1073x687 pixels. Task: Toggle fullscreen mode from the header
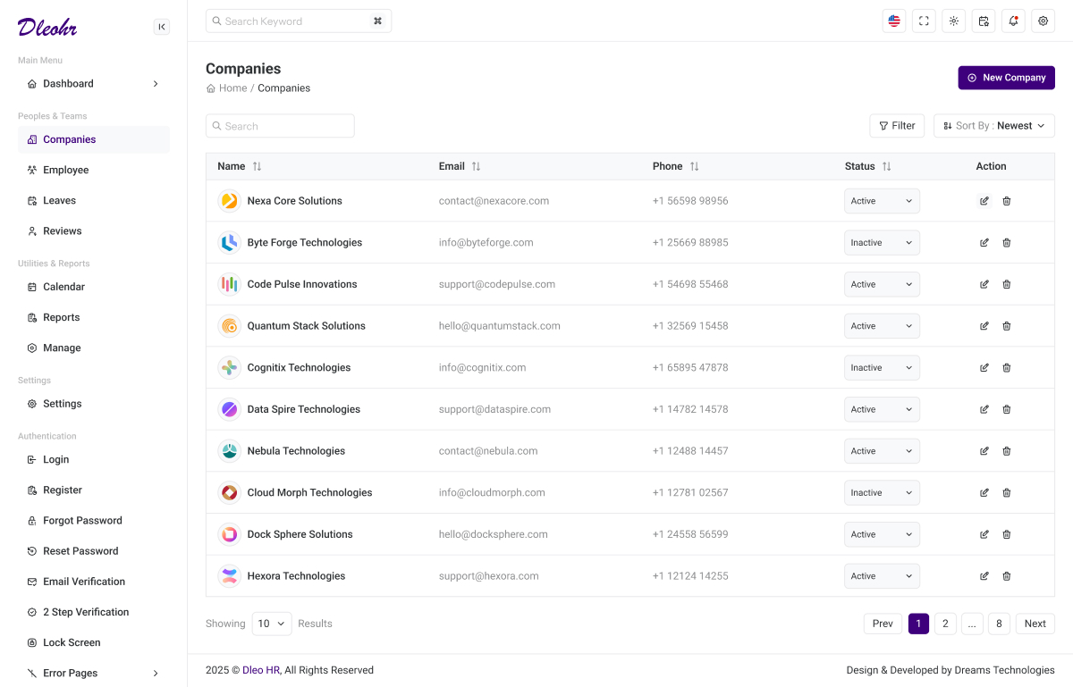(924, 20)
